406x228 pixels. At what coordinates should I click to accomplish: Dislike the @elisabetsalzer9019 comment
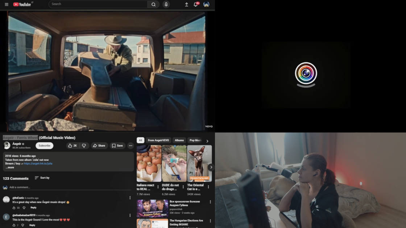coord(23,225)
